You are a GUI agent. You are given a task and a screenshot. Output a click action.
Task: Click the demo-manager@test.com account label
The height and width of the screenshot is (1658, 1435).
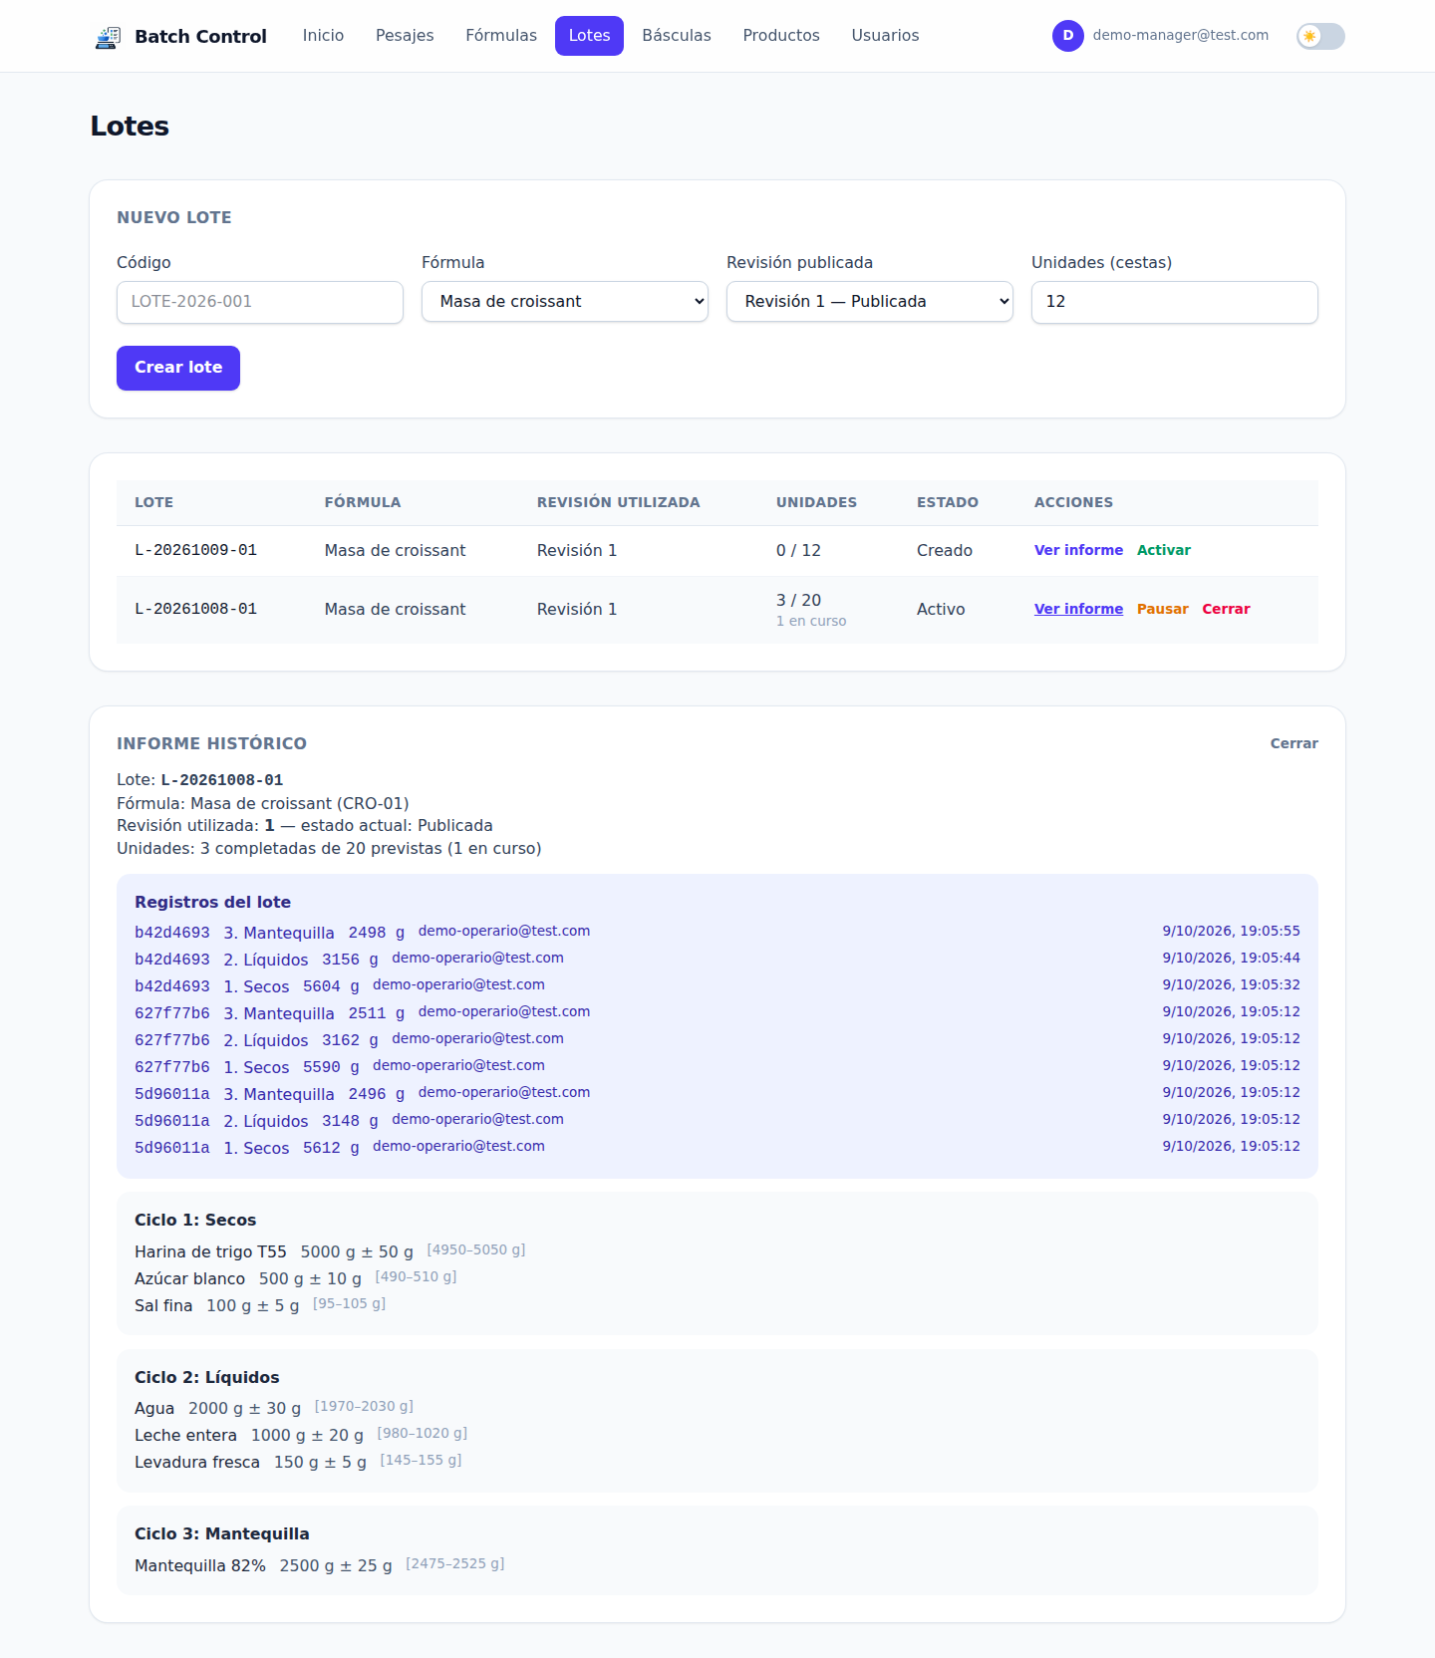pyautogui.click(x=1181, y=35)
